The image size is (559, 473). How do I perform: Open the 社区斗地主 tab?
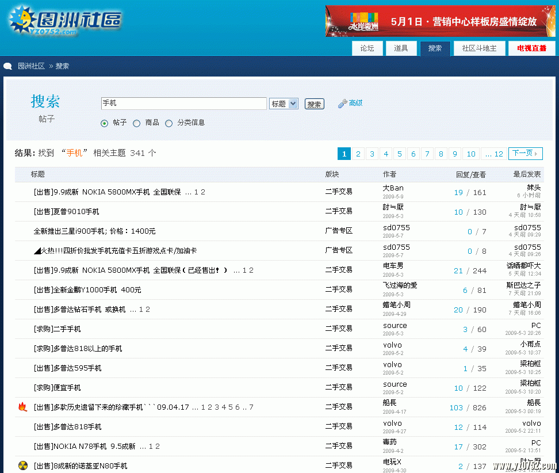pos(479,48)
